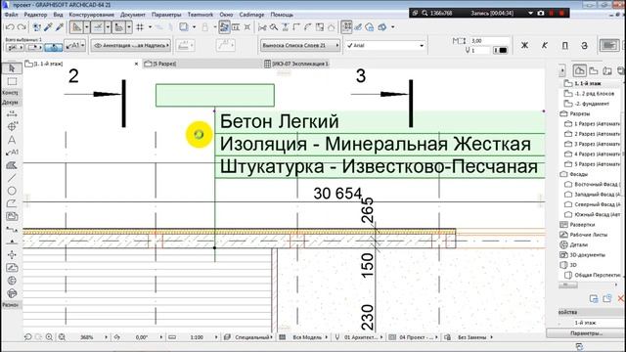Toggle the Trace reference button
The height and width of the screenshot is (352, 626).
tap(183, 27)
